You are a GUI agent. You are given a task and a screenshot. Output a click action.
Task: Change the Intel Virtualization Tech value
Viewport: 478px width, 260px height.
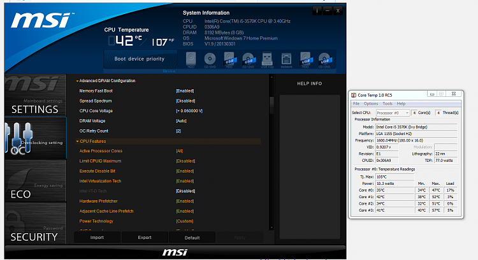185,181
